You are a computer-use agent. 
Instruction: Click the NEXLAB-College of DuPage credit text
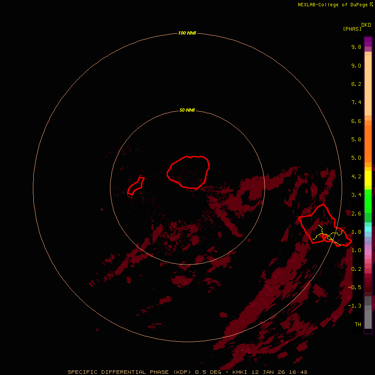tap(332, 5)
